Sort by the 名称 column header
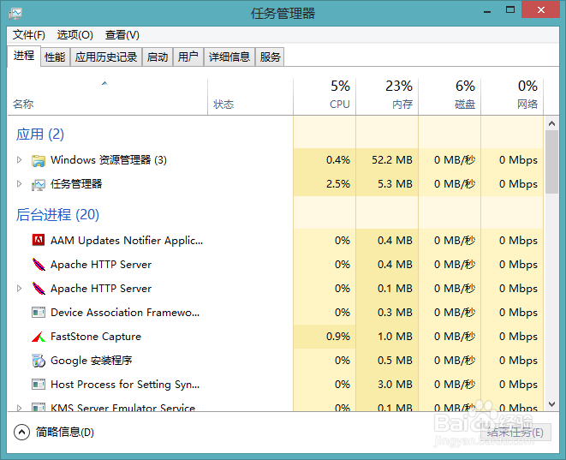This screenshot has width=566, height=460. pyautogui.click(x=107, y=97)
